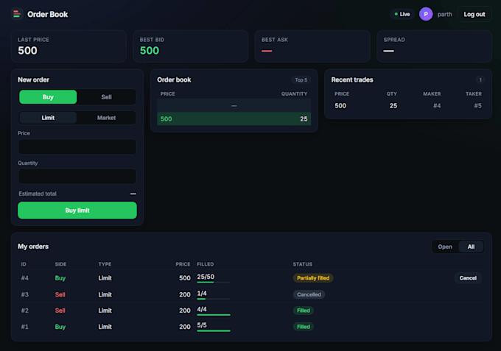Click the Order Book logo icon
The height and width of the screenshot is (351, 501).
coord(17,14)
